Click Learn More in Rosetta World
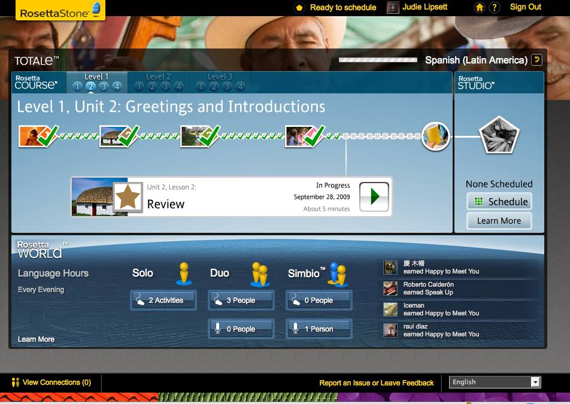Screen dimensions: 570x404 tap(37, 339)
